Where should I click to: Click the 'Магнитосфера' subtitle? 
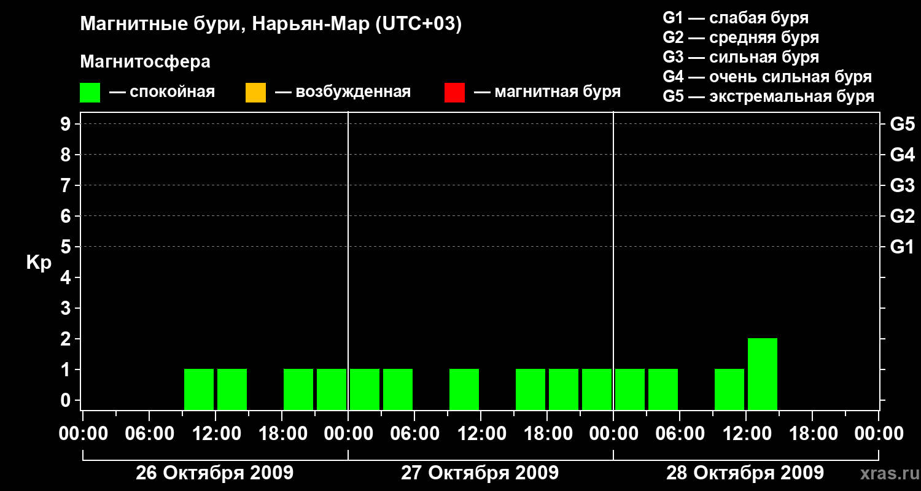(x=146, y=62)
